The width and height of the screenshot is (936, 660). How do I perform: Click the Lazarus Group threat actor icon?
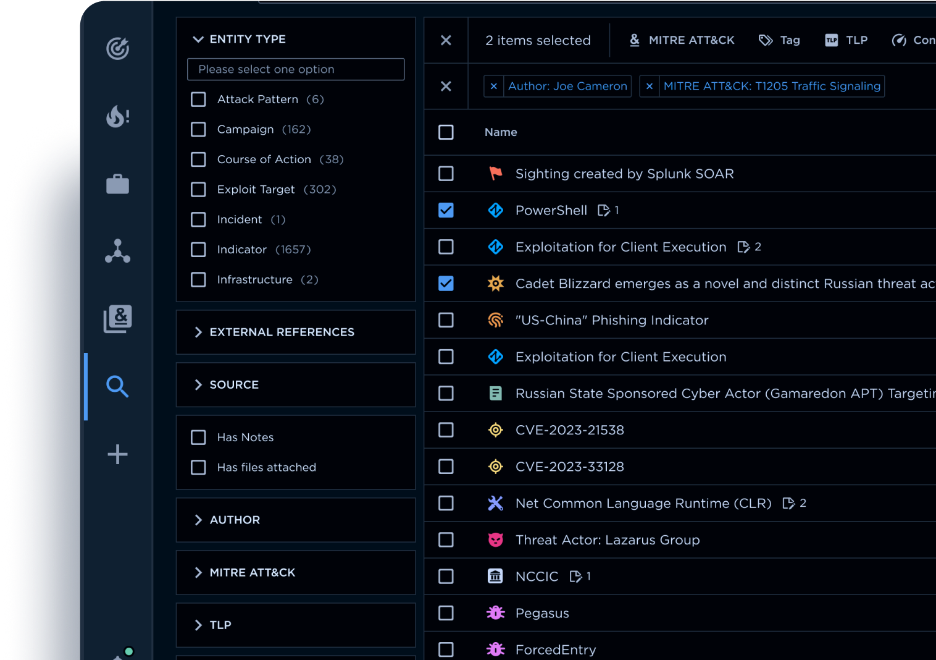[x=496, y=539]
